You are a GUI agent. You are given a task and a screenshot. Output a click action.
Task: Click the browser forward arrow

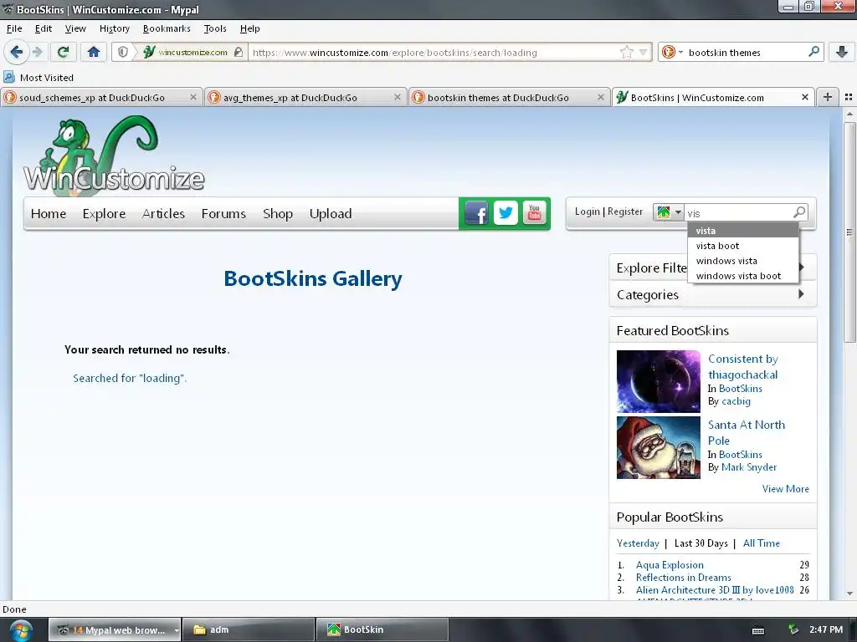37,53
